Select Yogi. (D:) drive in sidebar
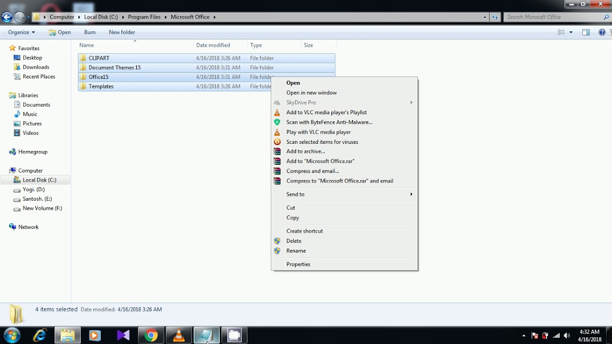The image size is (612, 344). pos(33,190)
